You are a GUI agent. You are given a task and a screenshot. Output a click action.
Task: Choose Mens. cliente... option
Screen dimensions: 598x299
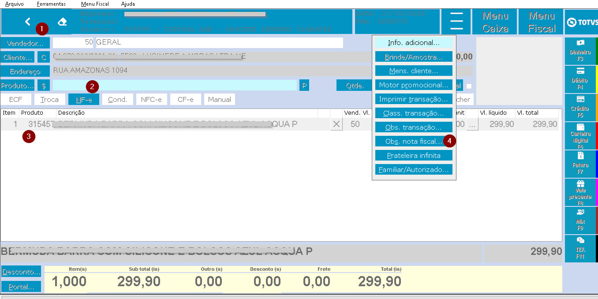point(414,71)
